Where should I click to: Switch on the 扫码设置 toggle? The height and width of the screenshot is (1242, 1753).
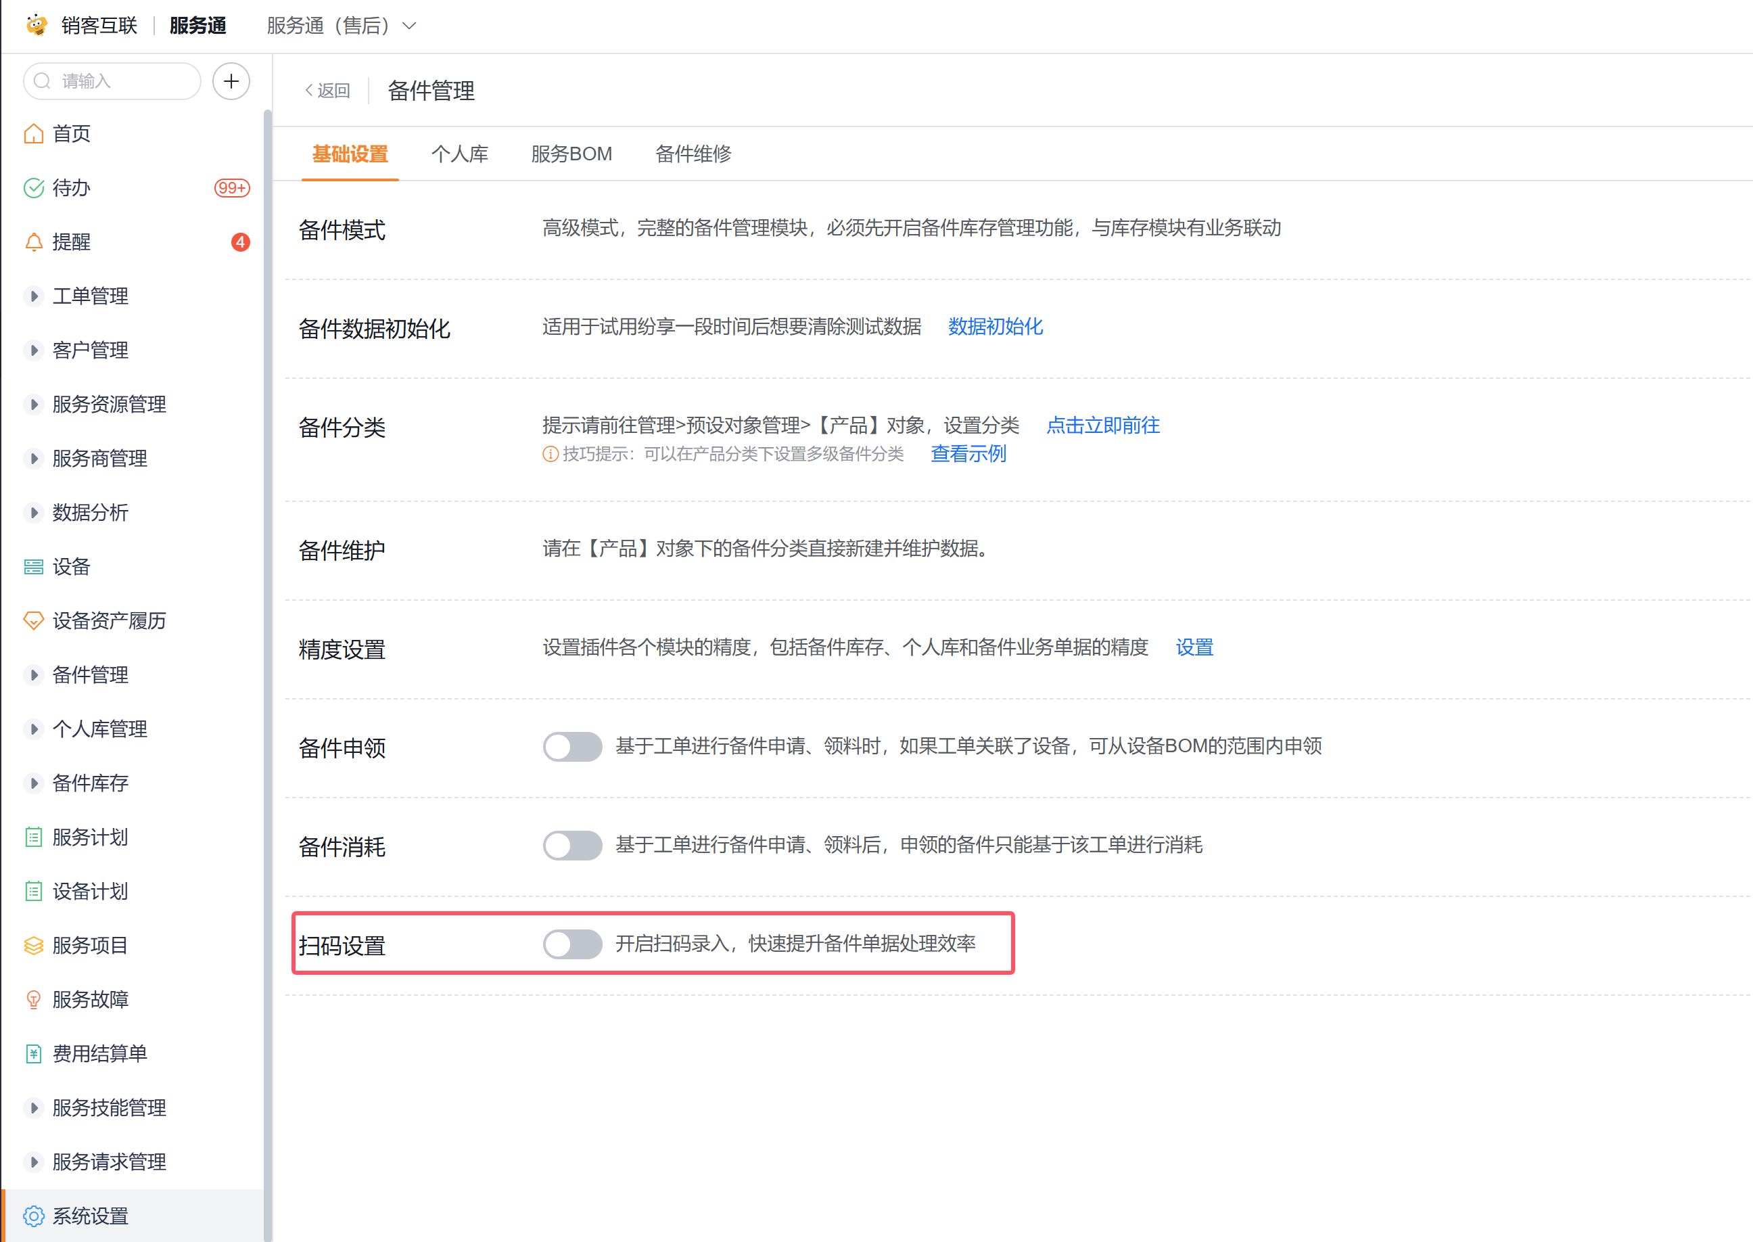[572, 944]
